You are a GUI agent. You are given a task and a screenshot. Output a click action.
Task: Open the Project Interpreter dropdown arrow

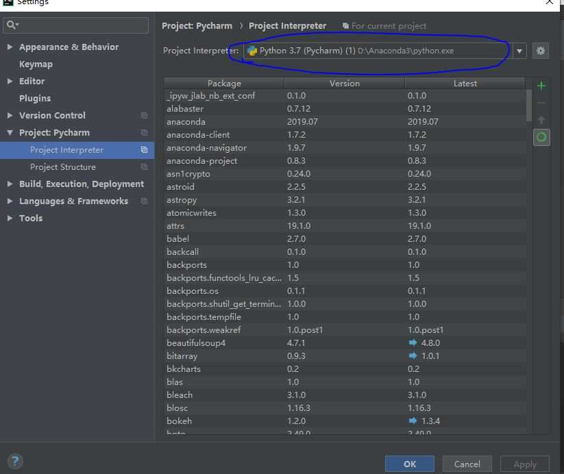(x=519, y=51)
